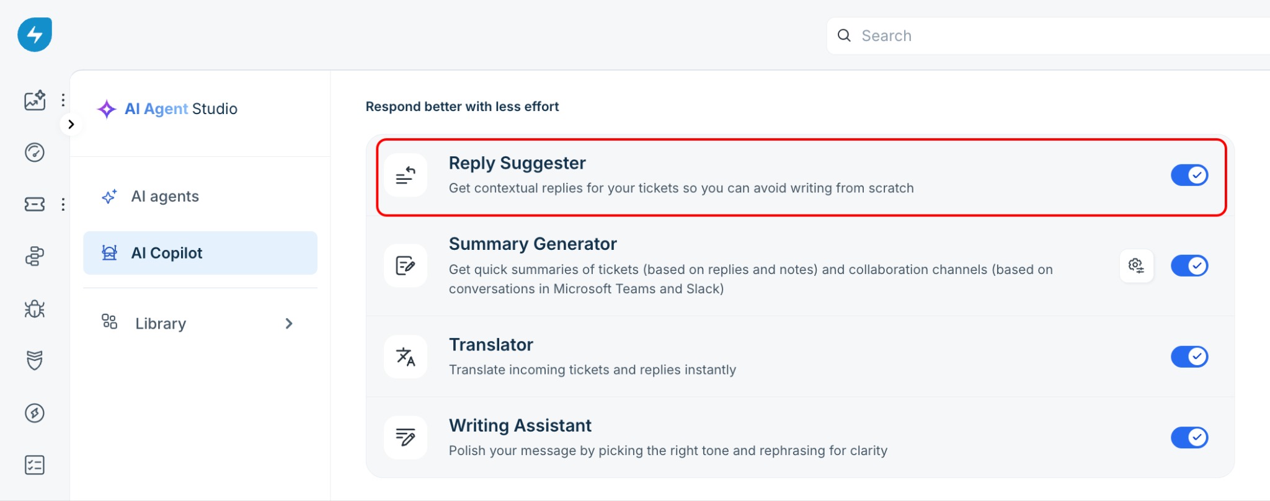Disable the Writing Assistant toggle

tap(1189, 438)
